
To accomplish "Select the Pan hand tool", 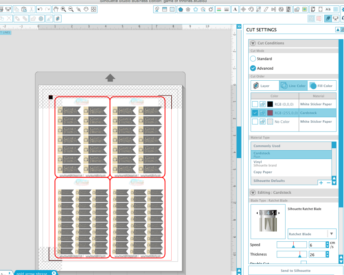I will [56, 9].
